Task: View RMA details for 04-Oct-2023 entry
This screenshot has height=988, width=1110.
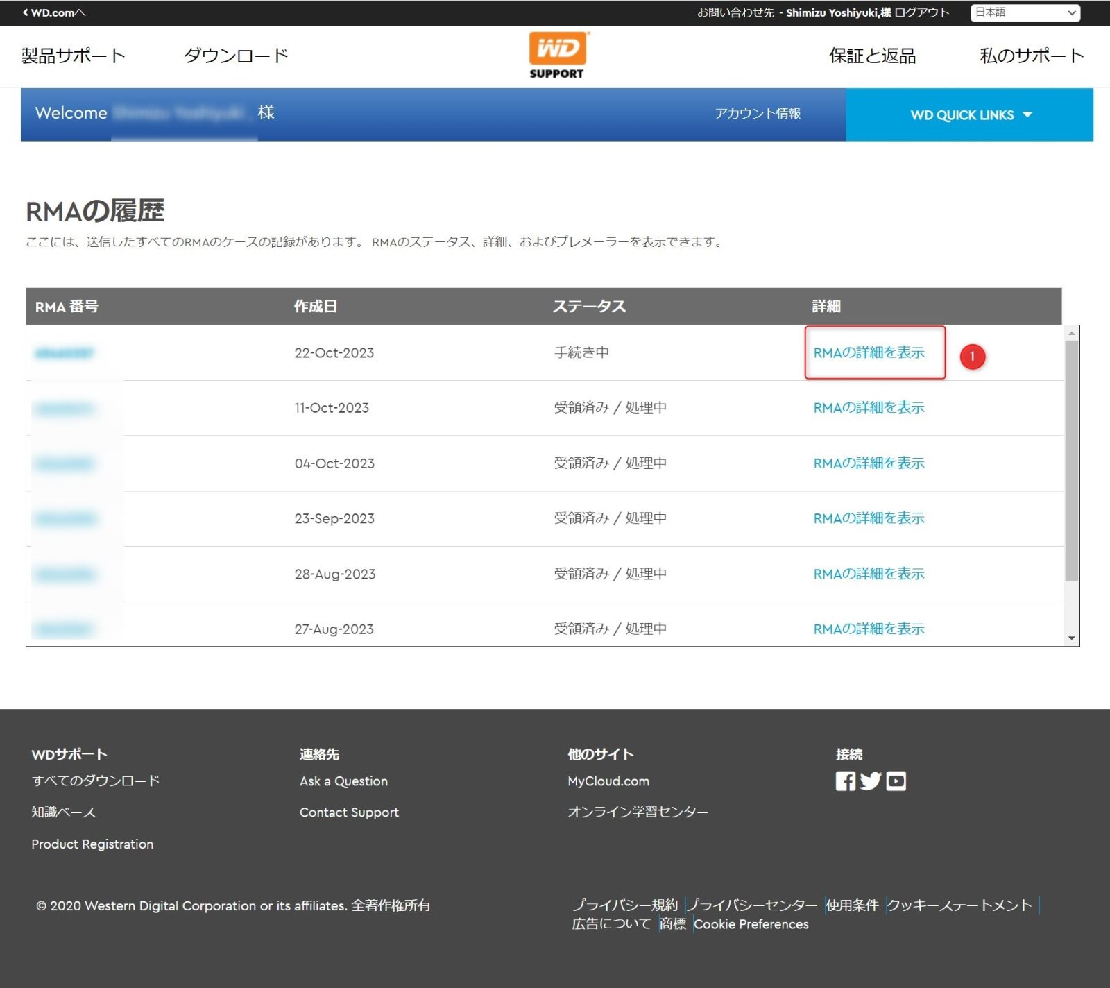Action: pos(869,463)
